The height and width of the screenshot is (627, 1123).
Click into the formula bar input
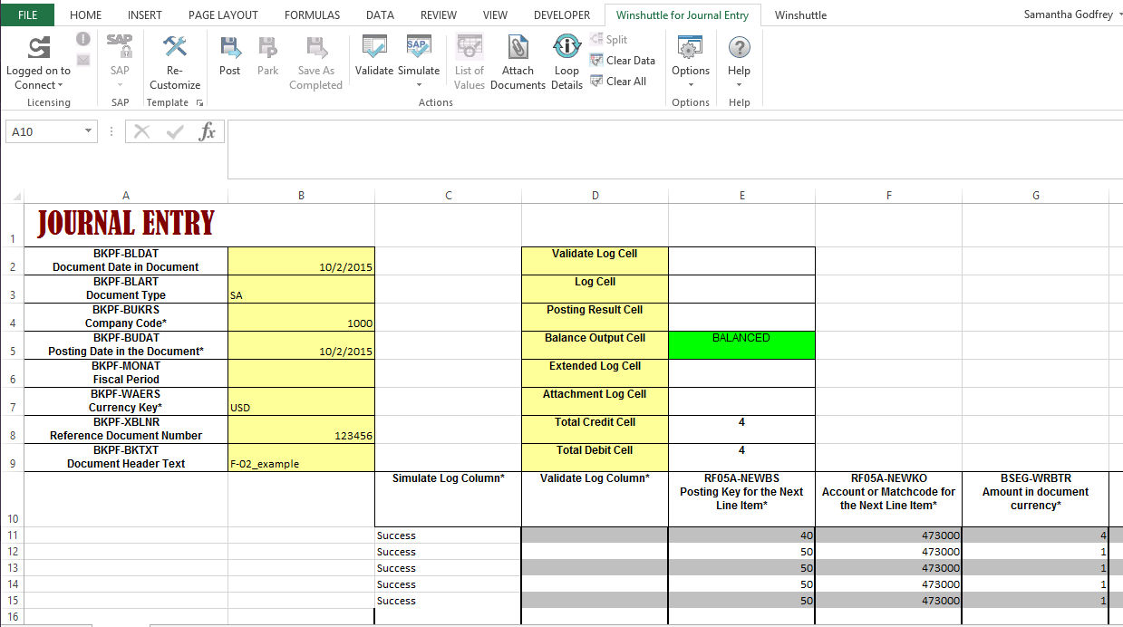pos(674,149)
